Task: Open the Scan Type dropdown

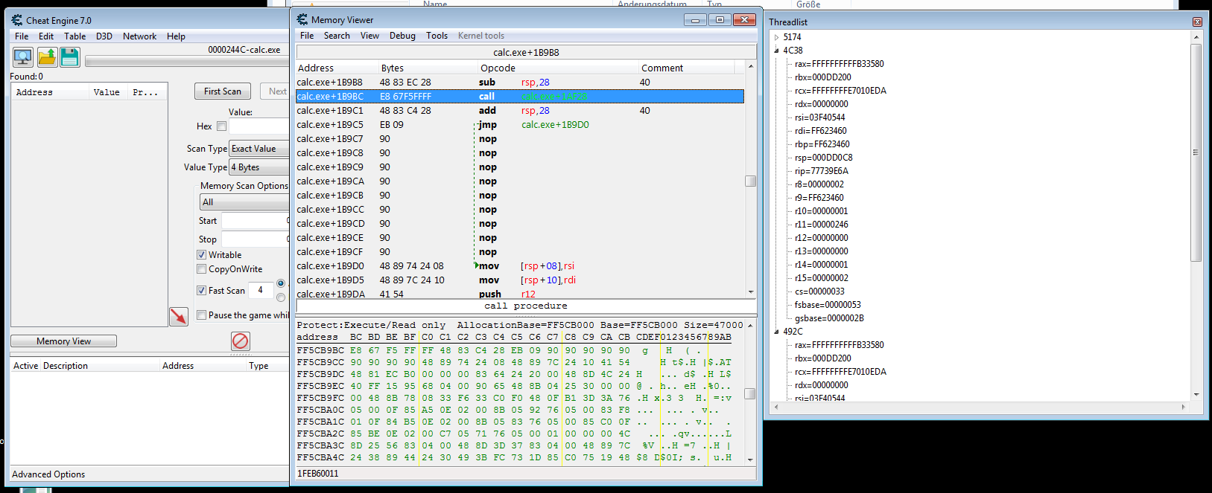Action: [258, 149]
